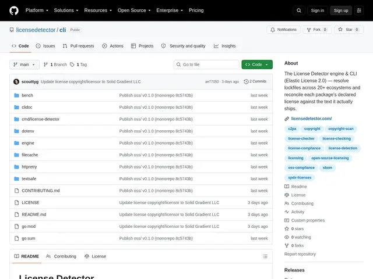Click the httpretry folder icon
Viewport: 373px width, 279px height.
pos(16,167)
